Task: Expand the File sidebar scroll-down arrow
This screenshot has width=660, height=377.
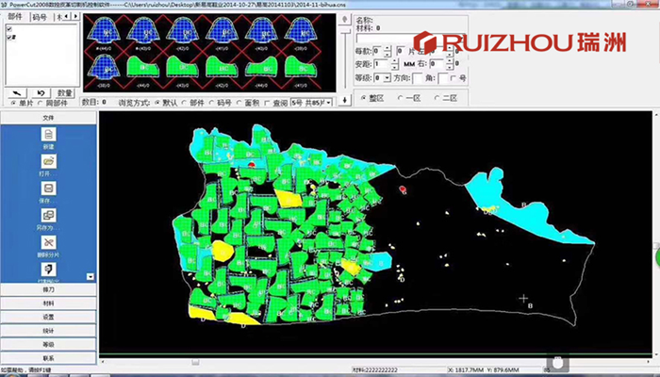Action: (x=91, y=277)
